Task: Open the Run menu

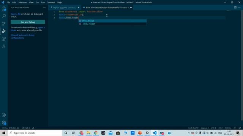Action: 43,3
